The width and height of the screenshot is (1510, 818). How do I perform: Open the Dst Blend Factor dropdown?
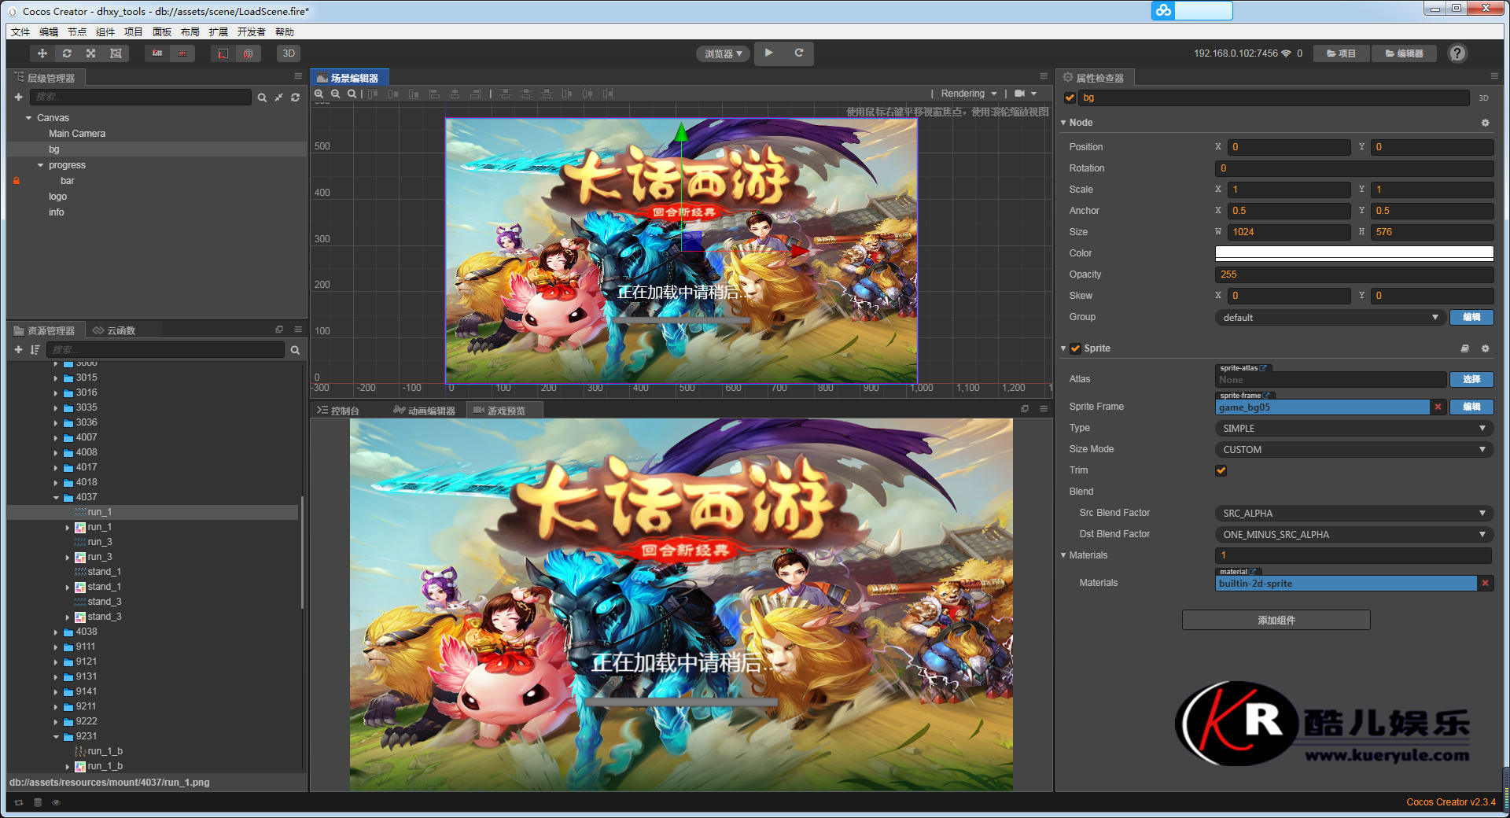[1353, 534]
